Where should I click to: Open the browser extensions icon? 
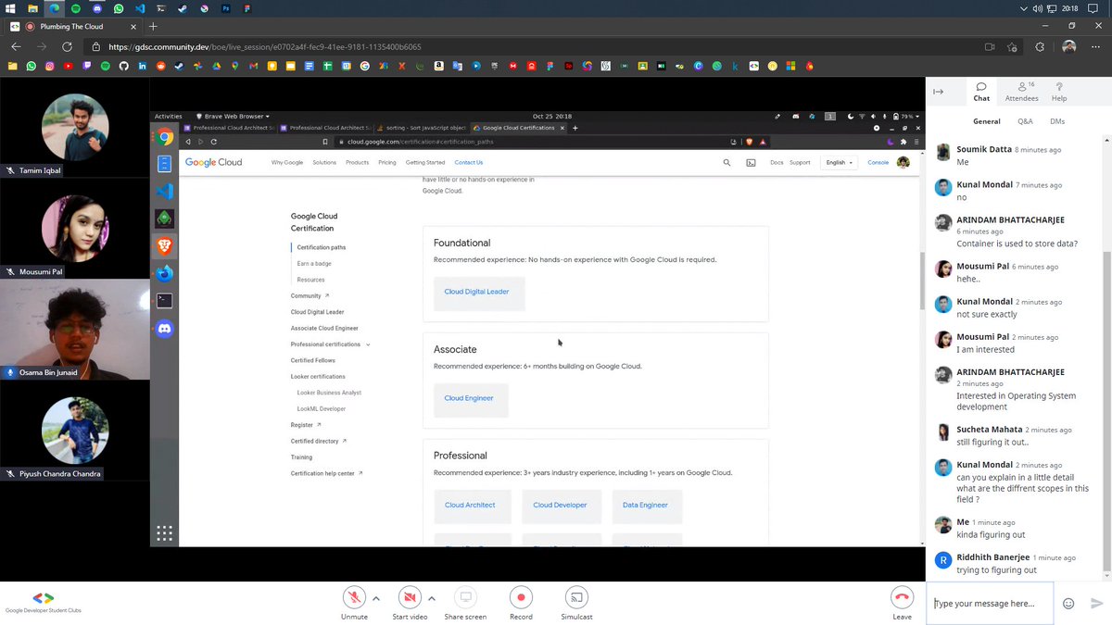click(1040, 46)
